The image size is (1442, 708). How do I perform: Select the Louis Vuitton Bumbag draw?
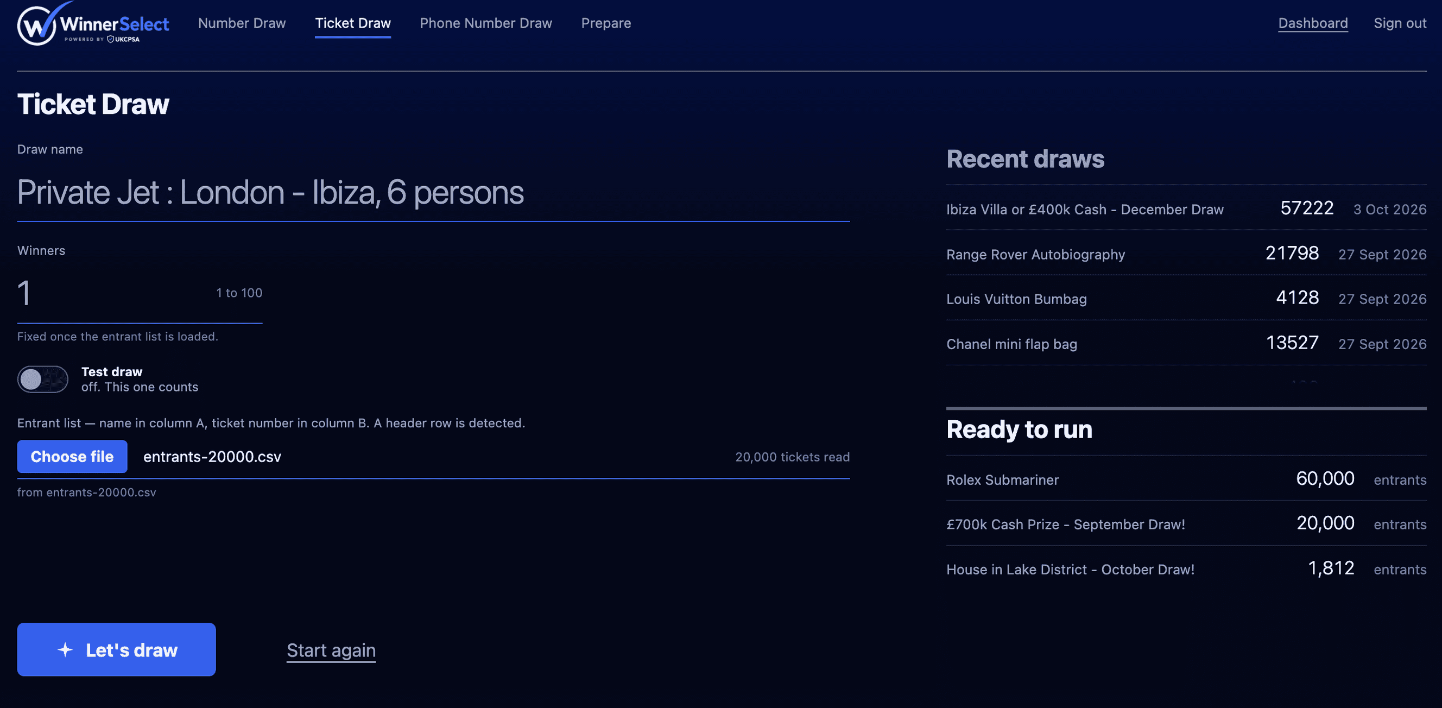click(x=1186, y=298)
